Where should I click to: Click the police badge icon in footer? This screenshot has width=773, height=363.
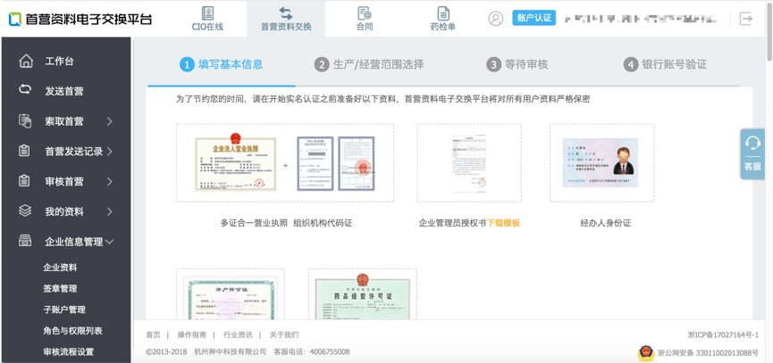[x=645, y=352]
